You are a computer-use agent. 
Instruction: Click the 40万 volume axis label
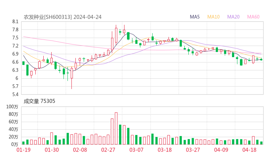click(13, 129)
